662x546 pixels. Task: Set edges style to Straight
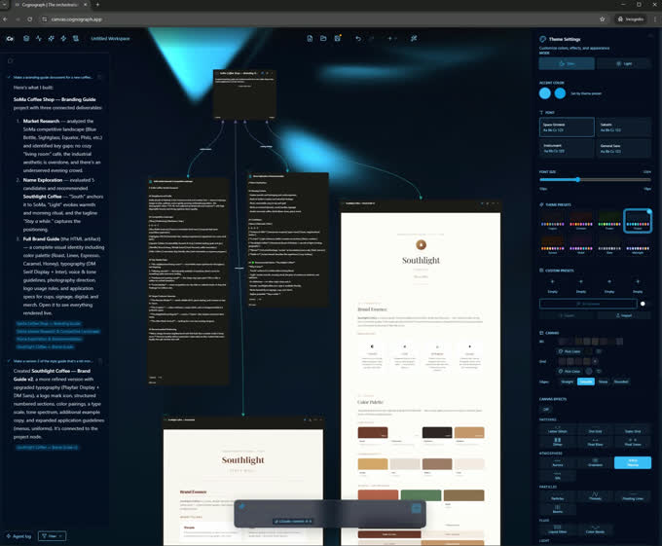[567, 382]
